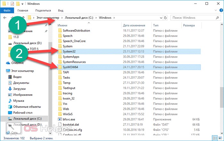Open Объемные объекты in navigation pane
224x141 pixels.
point(27,107)
